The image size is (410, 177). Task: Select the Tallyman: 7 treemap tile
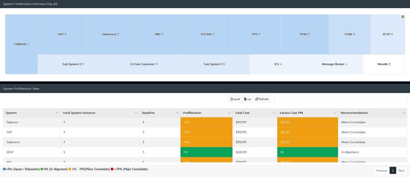click(x=21, y=44)
